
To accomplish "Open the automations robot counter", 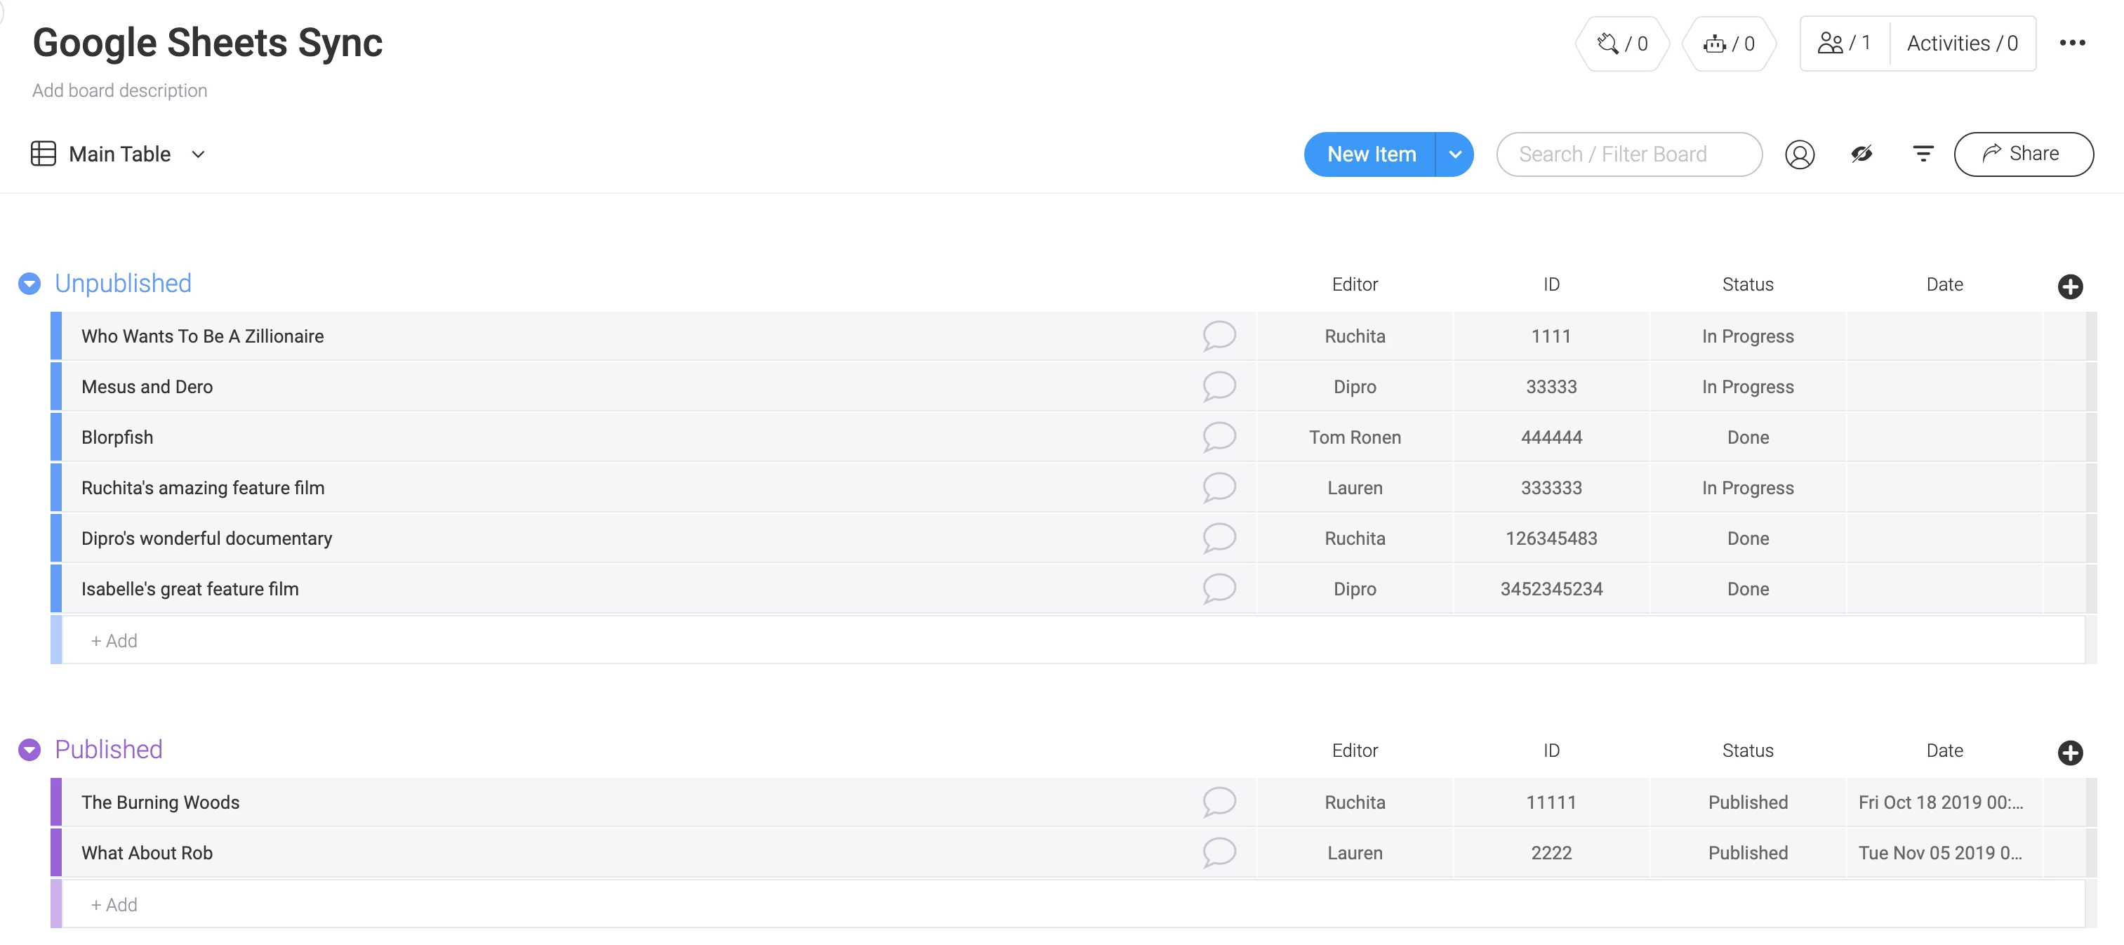I will (1728, 44).
